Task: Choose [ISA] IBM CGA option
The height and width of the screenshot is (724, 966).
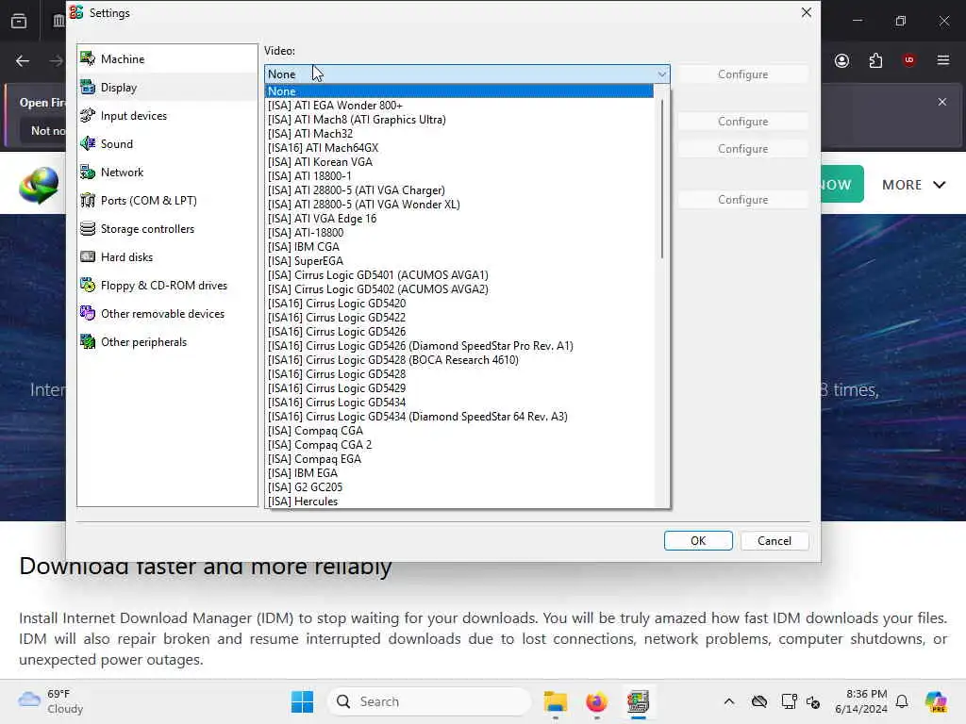Action: pos(459,247)
